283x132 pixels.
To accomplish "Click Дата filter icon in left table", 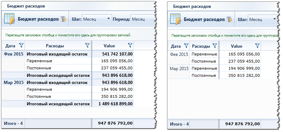I will coord(21,46).
